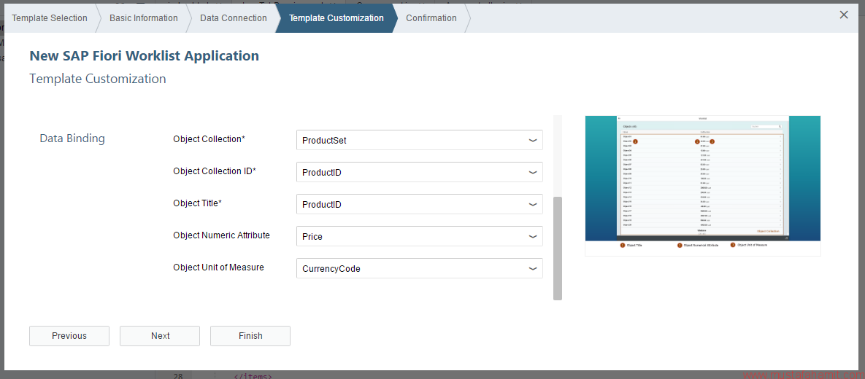Open the Object Unit of Measure dropdown arrow
The image size is (865, 379).
[x=533, y=269]
